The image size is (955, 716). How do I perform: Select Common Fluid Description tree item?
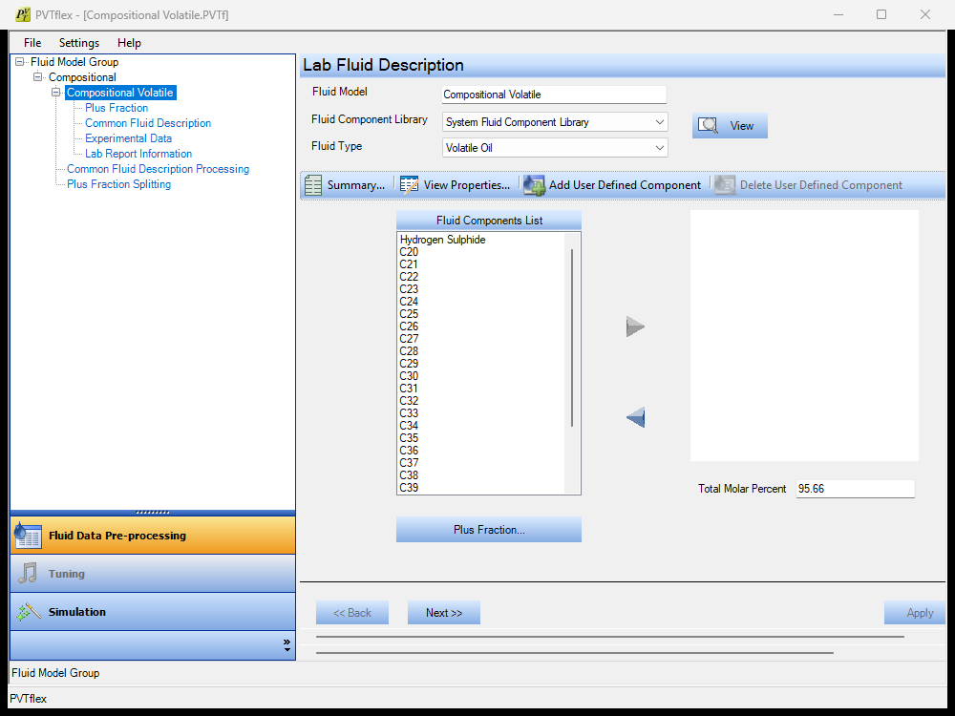148,123
